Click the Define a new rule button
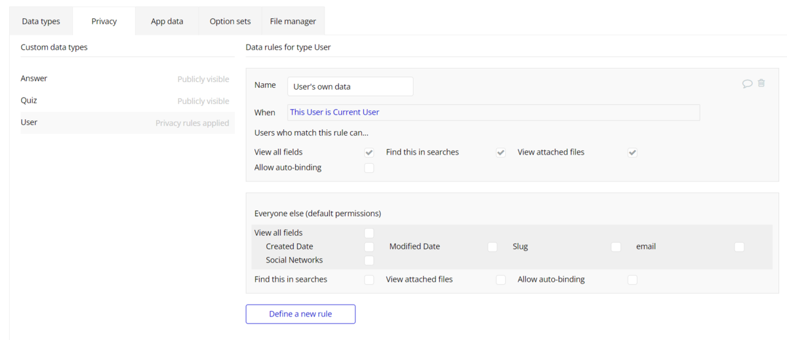The height and width of the screenshot is (340, 787). tap(300, 314)
